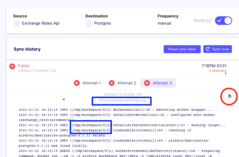This screenshot has width=239, height=157.
Task: Click the error icon on Attempt 2
Action: point(112,83)
